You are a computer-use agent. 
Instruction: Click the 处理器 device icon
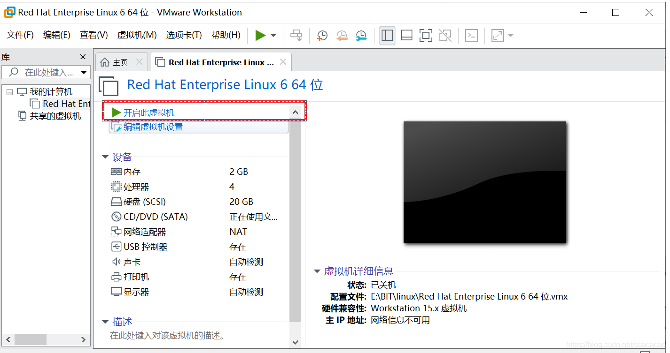coord(116,187)
